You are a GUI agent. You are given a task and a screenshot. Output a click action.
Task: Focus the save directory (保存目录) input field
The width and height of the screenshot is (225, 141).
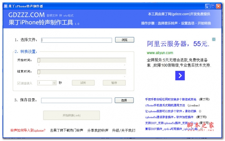tap(76, 100)
